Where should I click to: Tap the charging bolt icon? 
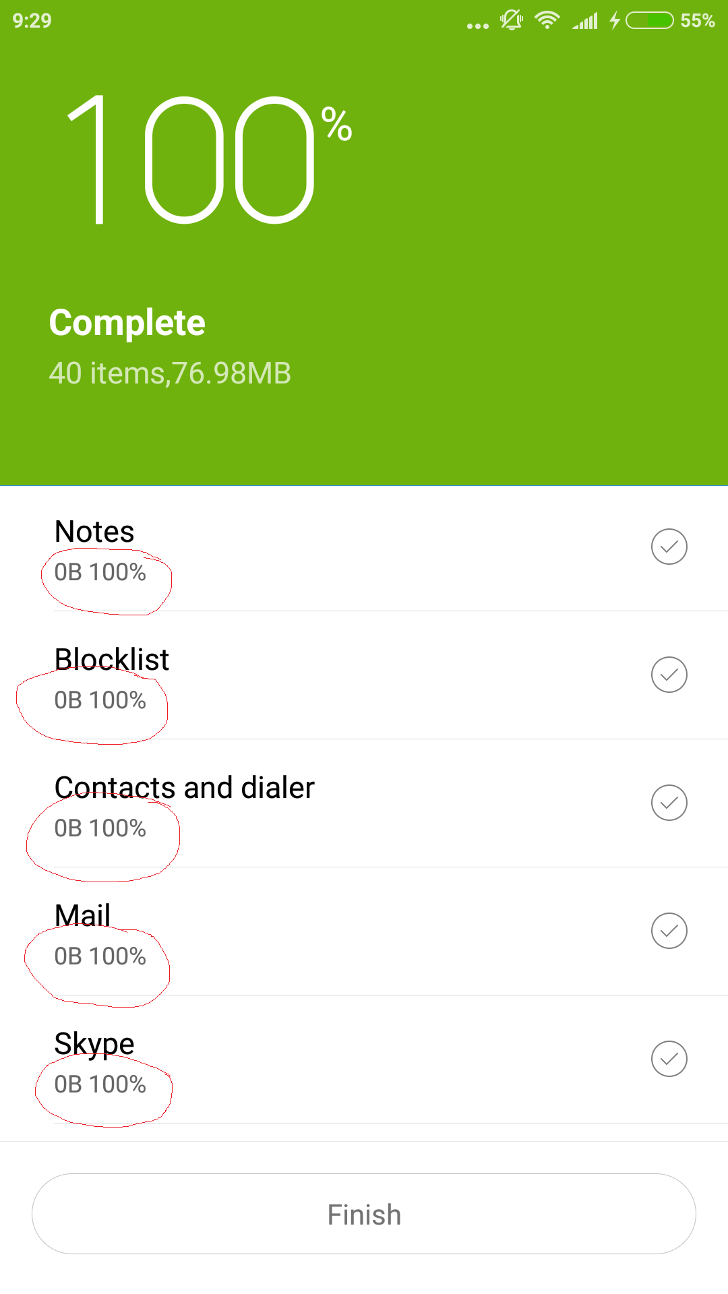coord(615,20)
